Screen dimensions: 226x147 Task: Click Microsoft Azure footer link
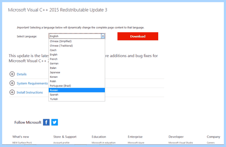point(136,143)
